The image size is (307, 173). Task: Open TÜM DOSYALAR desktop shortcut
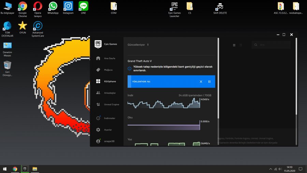click(8, 29)
